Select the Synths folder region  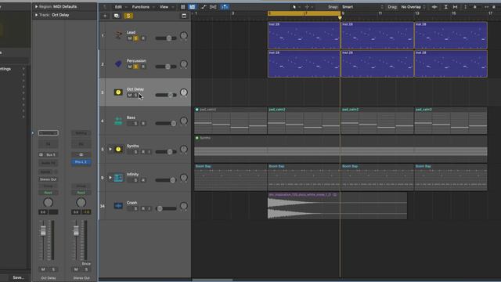point(341,149)
